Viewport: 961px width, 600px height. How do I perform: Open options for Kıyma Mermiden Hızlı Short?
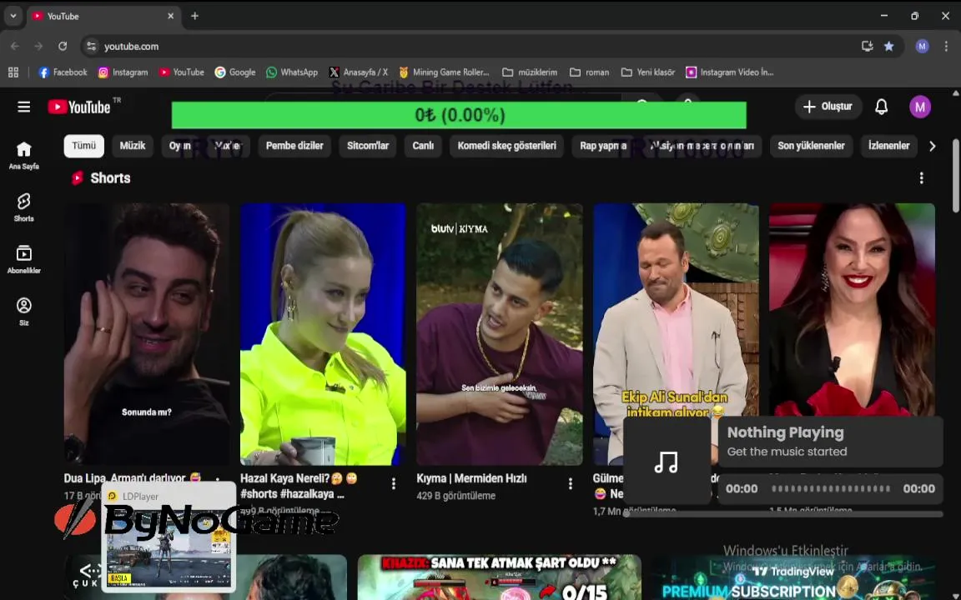570,483
